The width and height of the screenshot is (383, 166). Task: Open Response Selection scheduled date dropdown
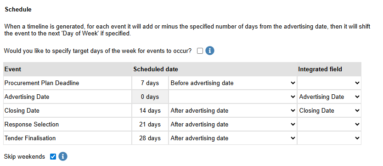coord(232,125)
